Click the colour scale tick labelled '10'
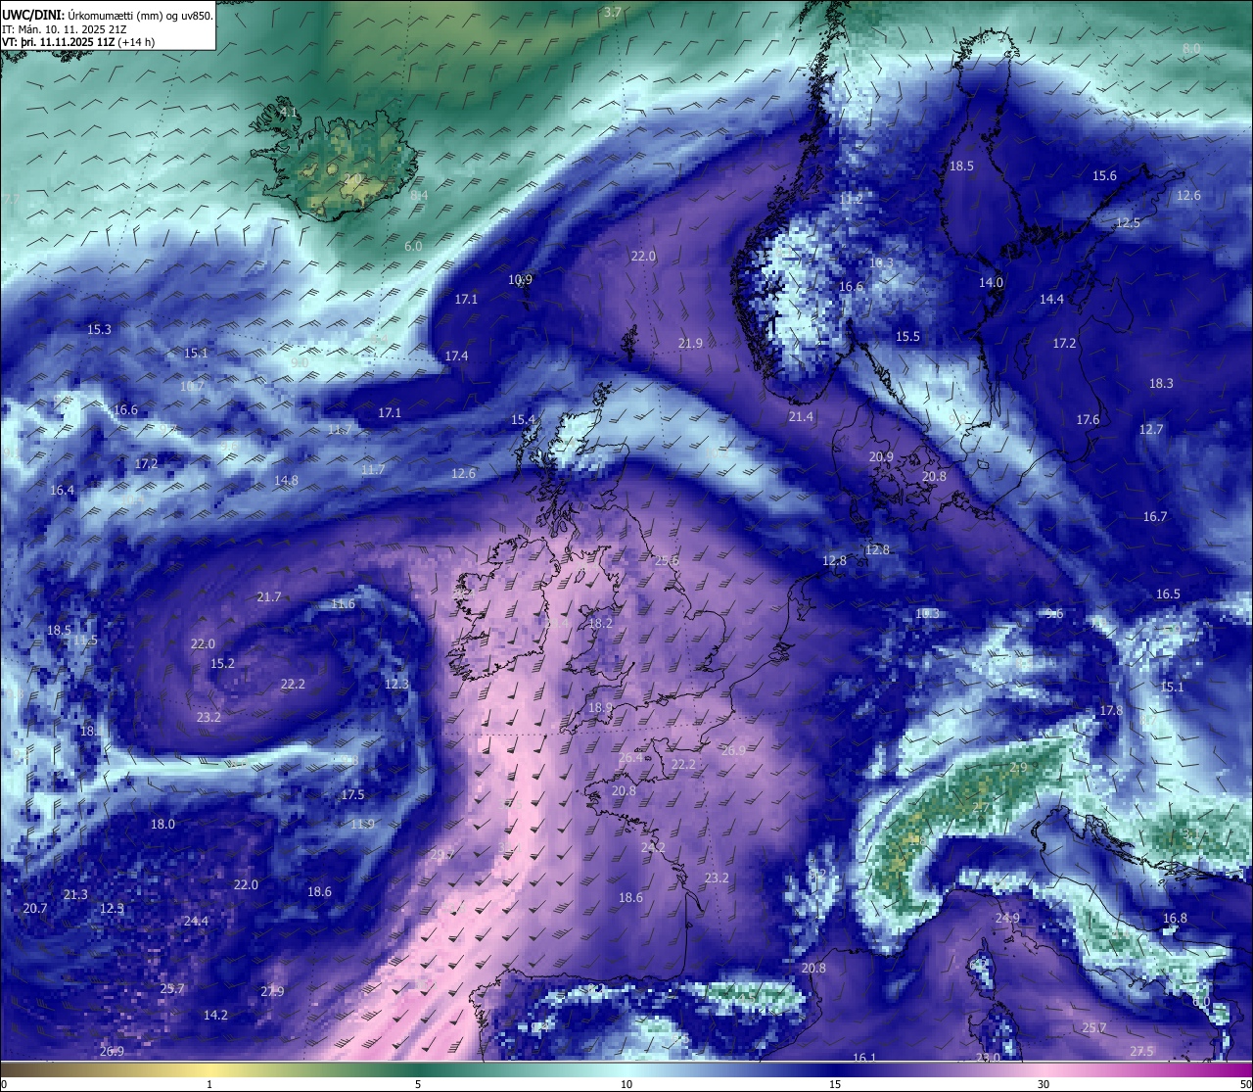 coord(626,1084)
